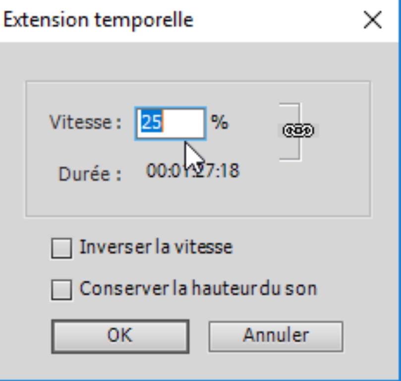Image resolution: width=401 pixels, height=381 pixels.
Task: Click the "Conserver la hauteur du son" label text
Action: [198, 289]
